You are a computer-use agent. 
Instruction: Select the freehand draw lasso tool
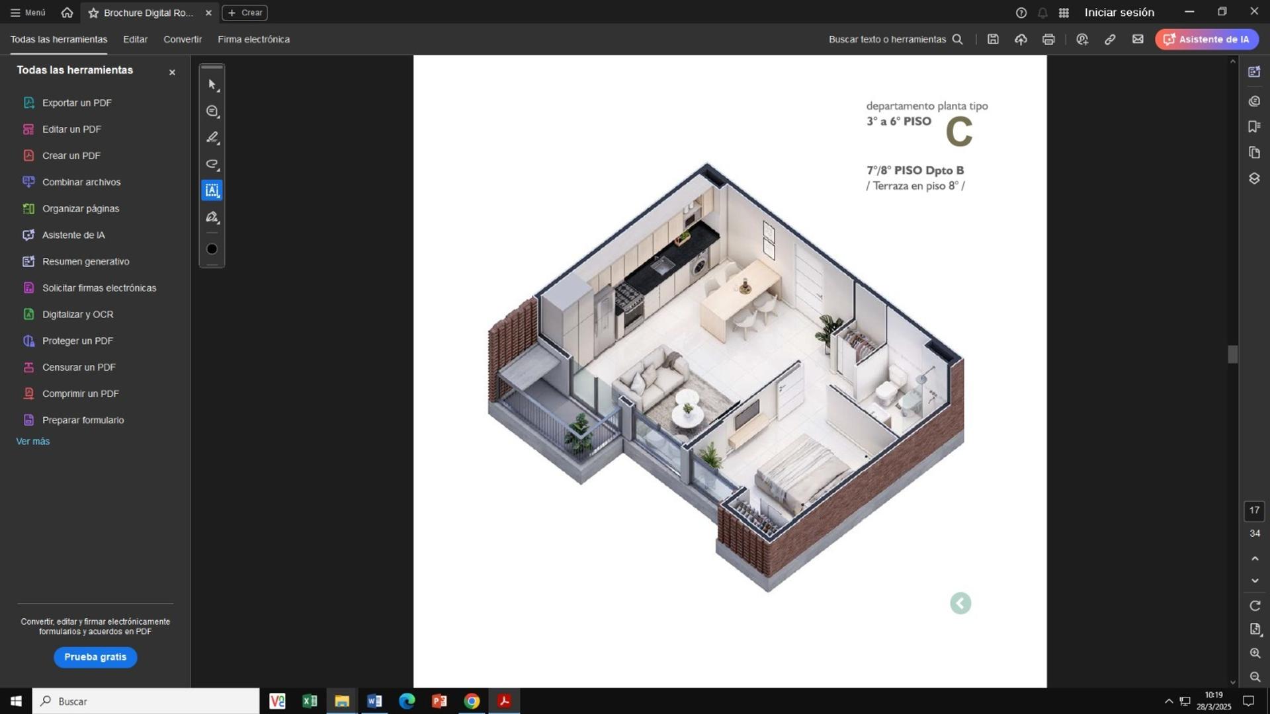pos(212,164)
